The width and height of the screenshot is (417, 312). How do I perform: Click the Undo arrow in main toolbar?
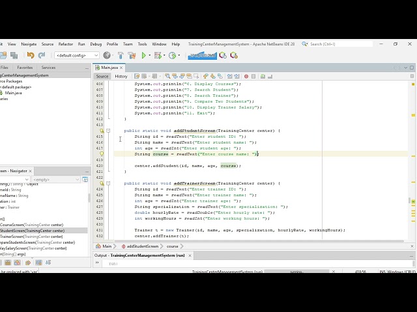point(31,55)
